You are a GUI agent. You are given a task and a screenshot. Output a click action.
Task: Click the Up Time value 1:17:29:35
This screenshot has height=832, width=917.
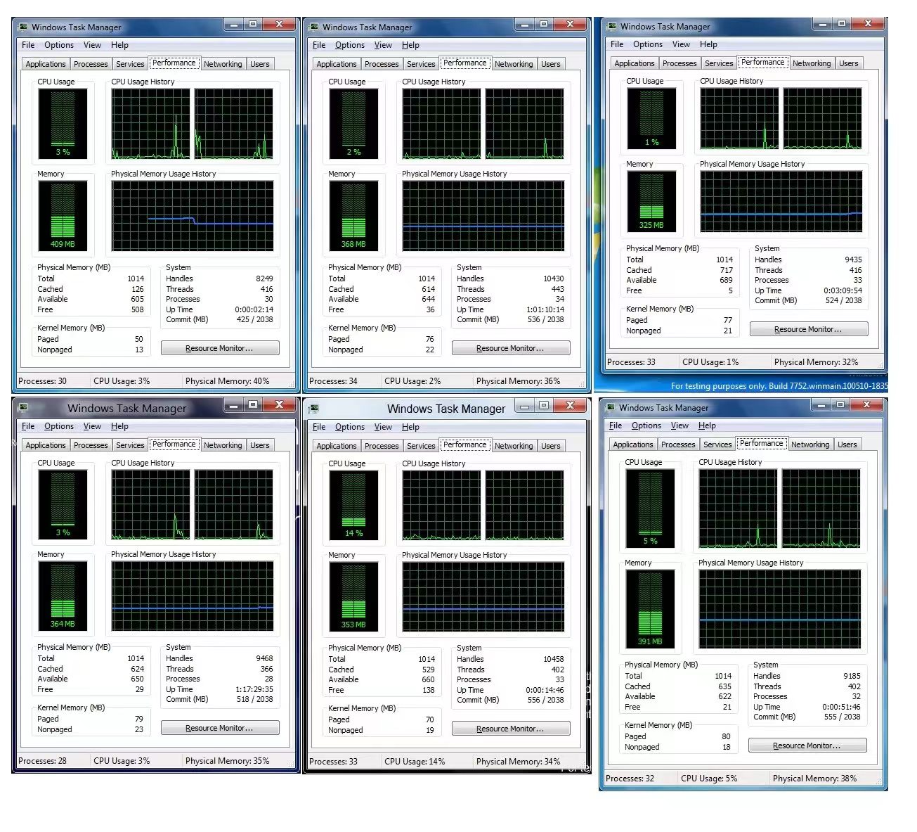(x=254, y=689)
